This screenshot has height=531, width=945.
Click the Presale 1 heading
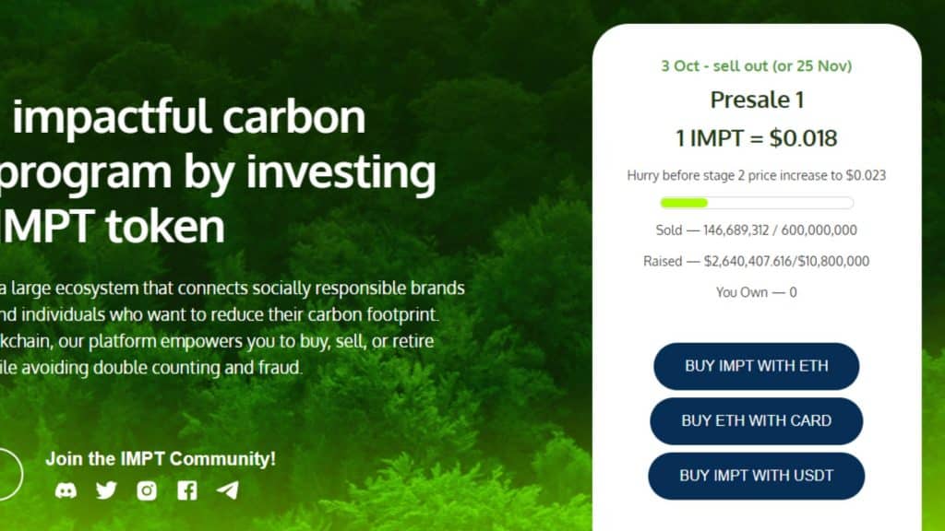(x=757, y=100)
